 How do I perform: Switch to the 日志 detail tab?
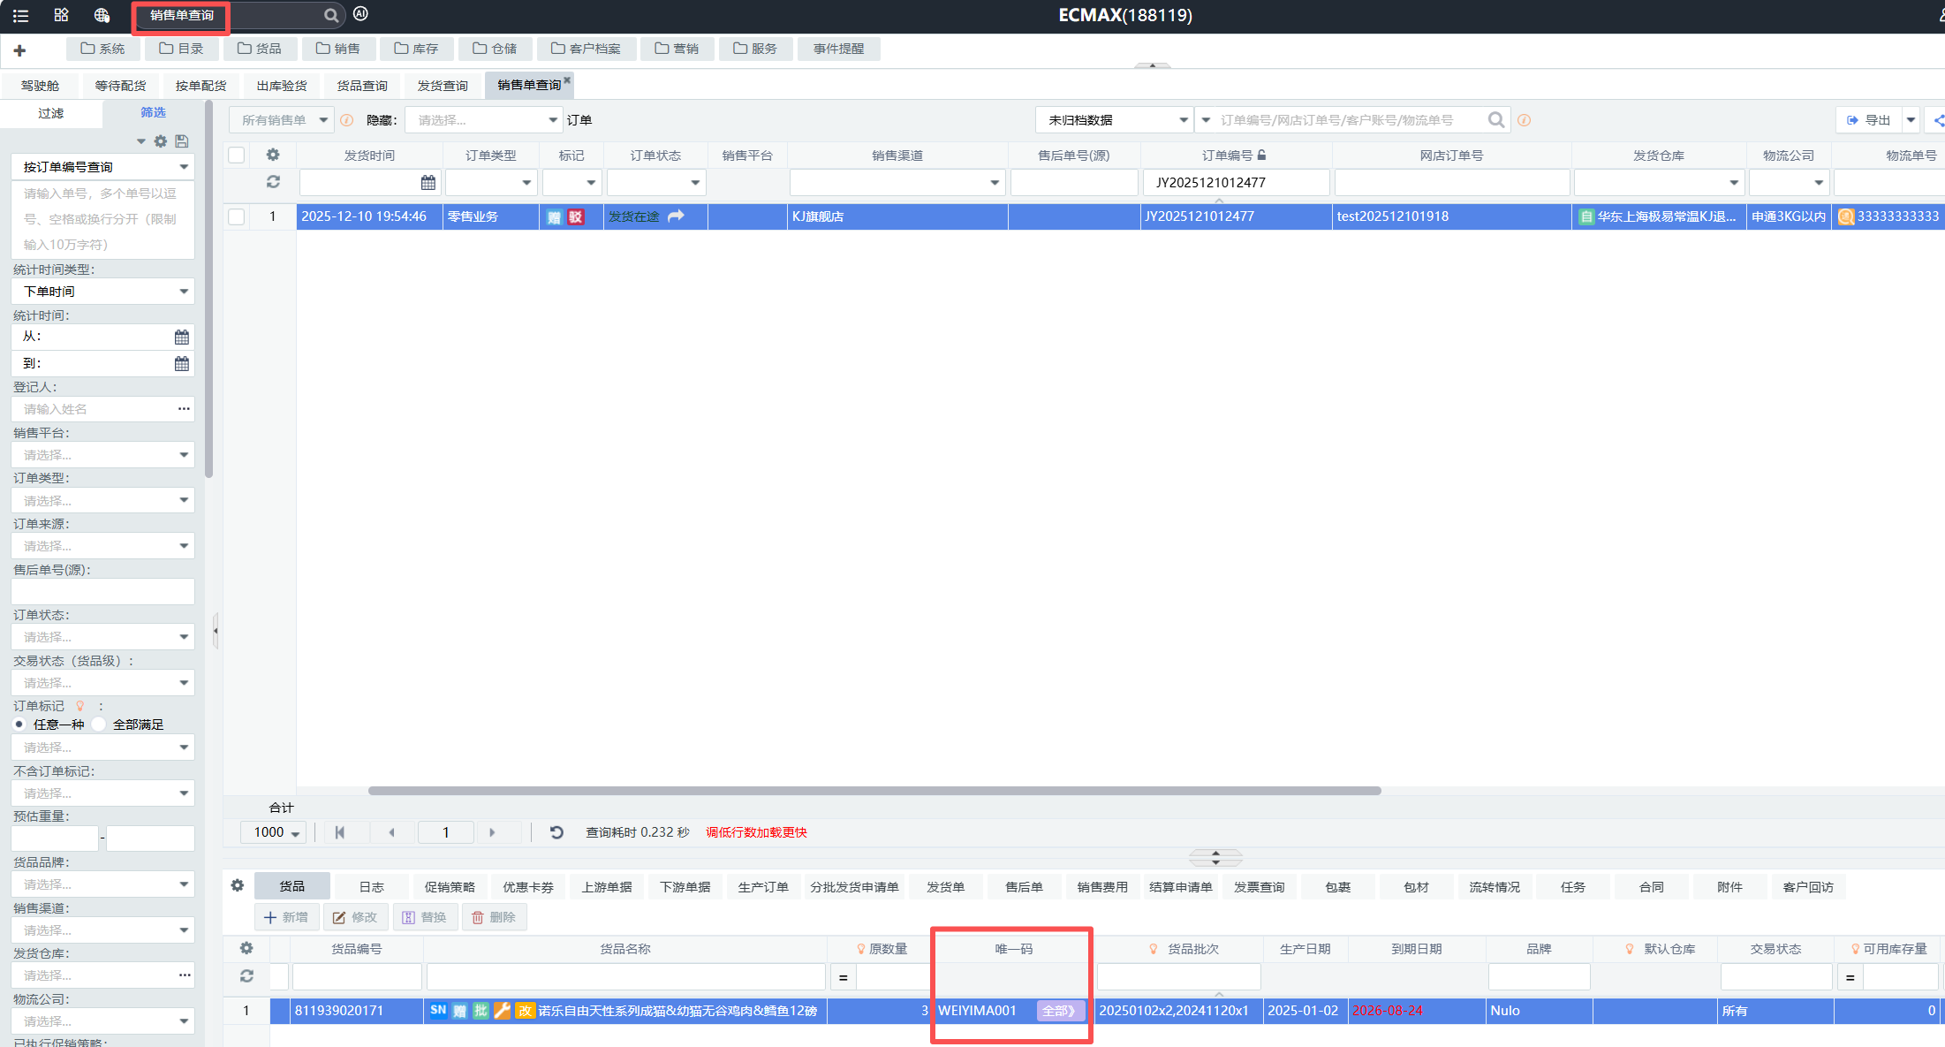click(x=371, y=887)
